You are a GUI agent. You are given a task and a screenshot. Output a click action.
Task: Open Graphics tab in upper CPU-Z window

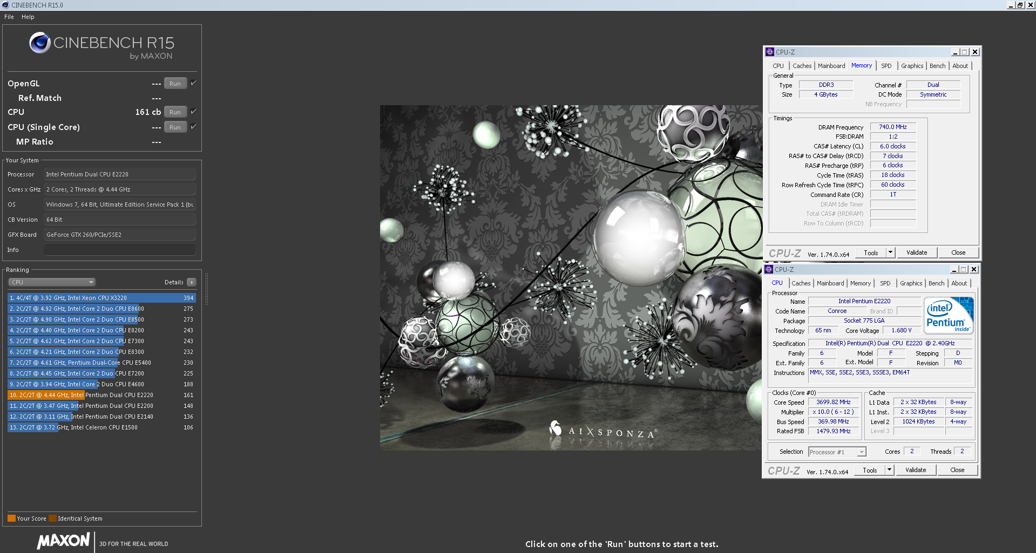[912, 66]
